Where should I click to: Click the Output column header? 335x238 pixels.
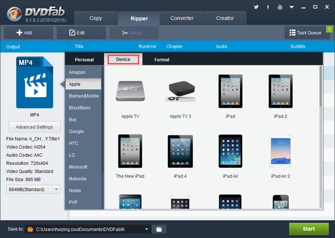tap(13, 46)
